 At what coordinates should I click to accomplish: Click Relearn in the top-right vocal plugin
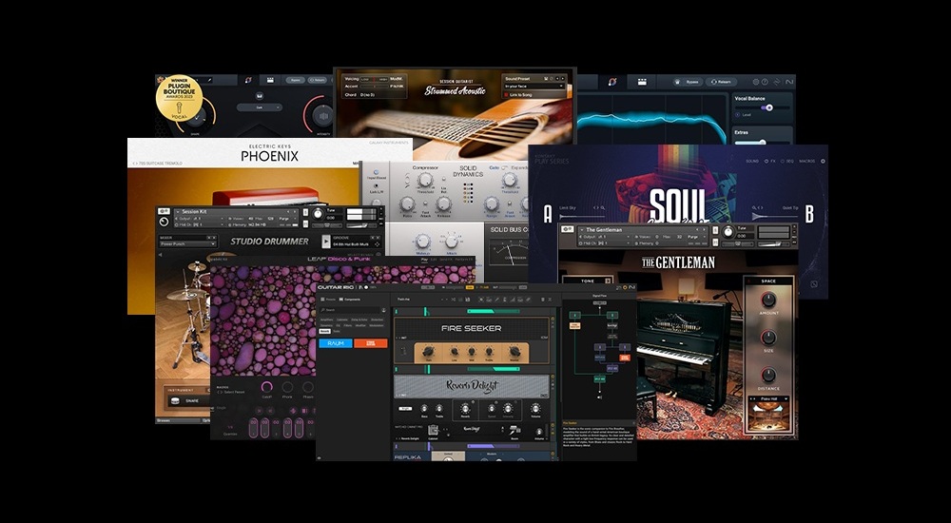722,82
